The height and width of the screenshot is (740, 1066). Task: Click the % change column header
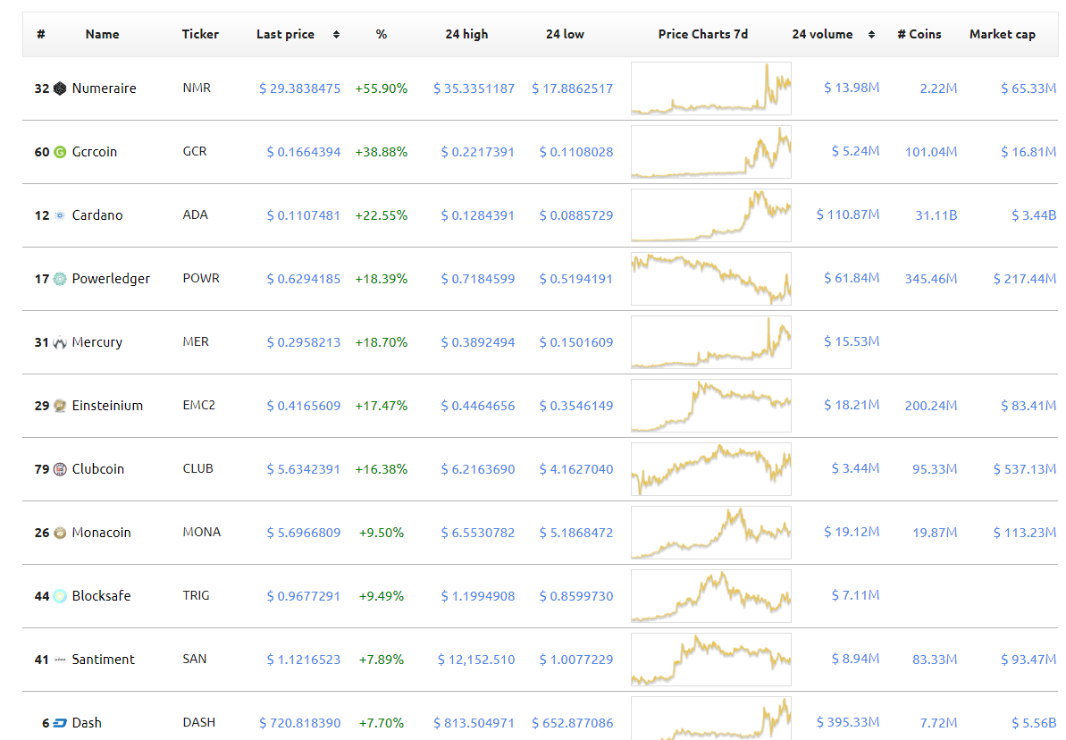click(x=382, y=34)
